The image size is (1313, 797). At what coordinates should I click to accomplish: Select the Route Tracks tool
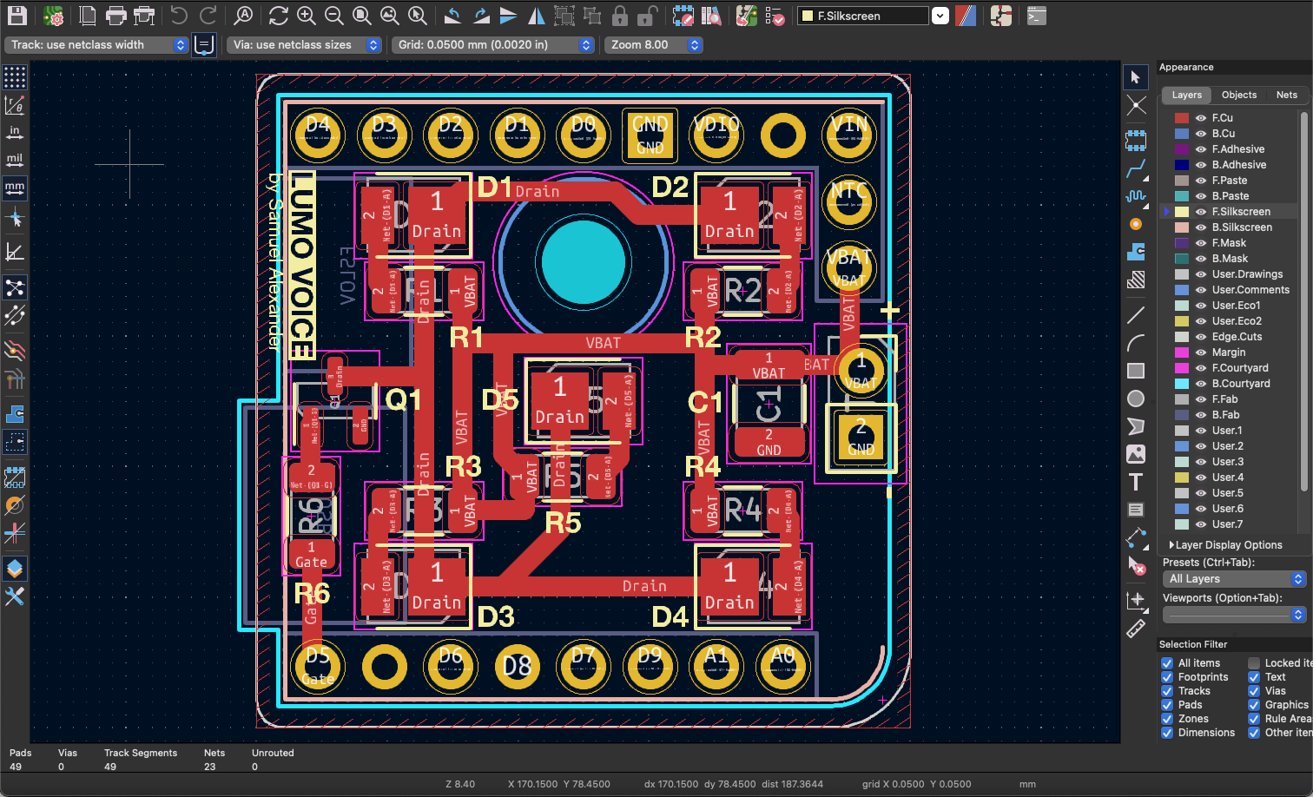click(x=1136, y=168)
